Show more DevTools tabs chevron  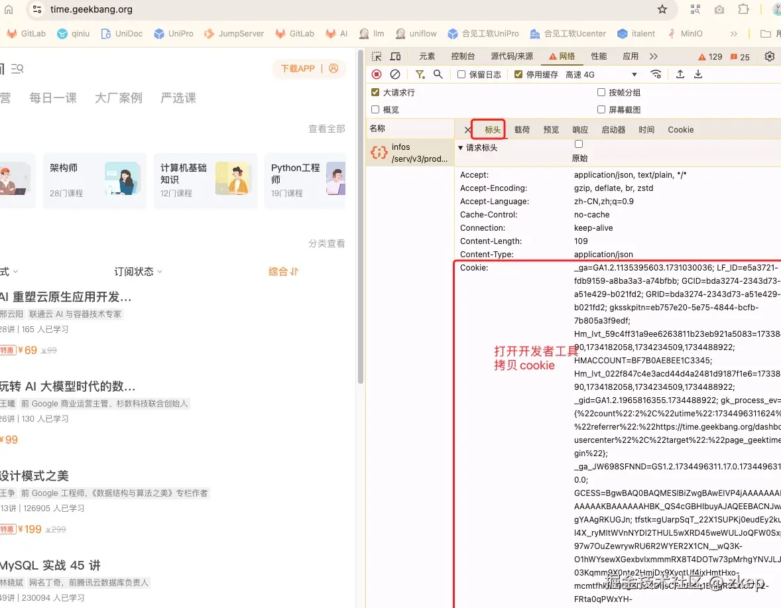(654, 56)
